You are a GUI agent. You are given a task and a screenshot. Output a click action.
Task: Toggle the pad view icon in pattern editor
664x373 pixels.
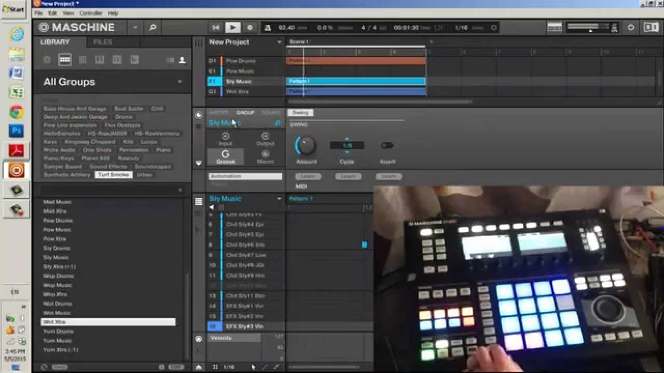199,202
